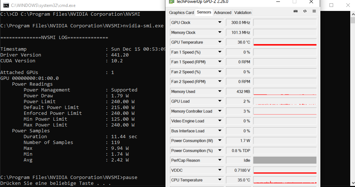Click the GPU Clock value 300.0 MHz
Screen dimensions: 355x187
point(239,22)
